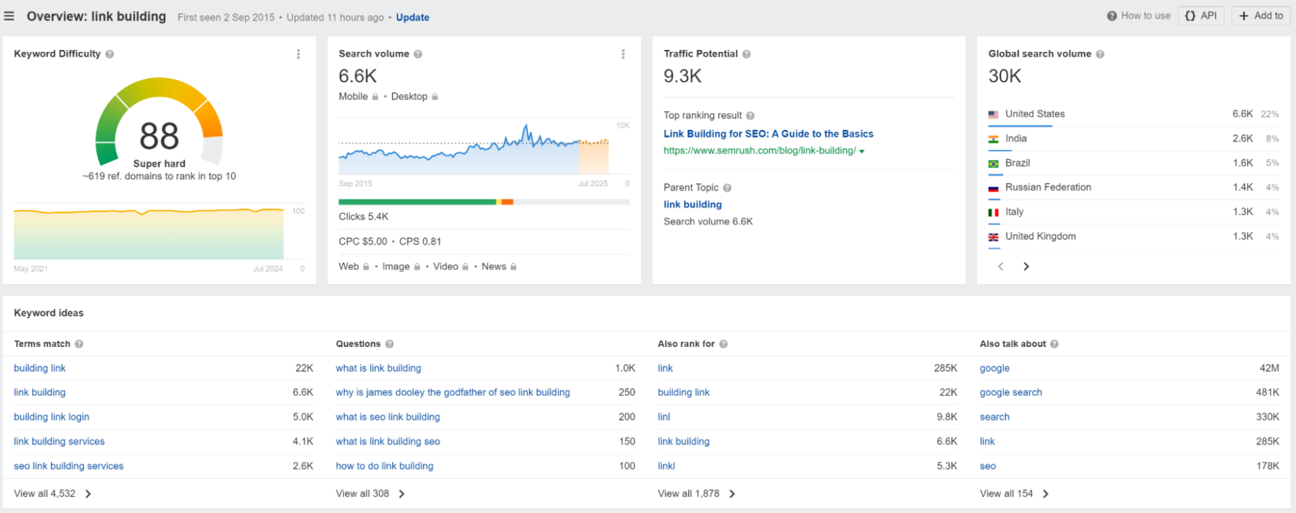Click the Image lock icon
The width and height of the screenshot is (1296, 513).
click(x=417, y=267)
